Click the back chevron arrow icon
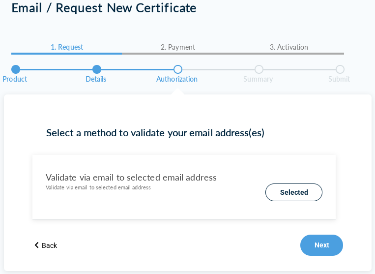 (x=36, y=245)
